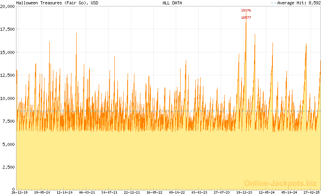Viewport: 321px width, 196px height.
Task: Select the 22-12-21 date on x-axis
Action: coord(132,192)
